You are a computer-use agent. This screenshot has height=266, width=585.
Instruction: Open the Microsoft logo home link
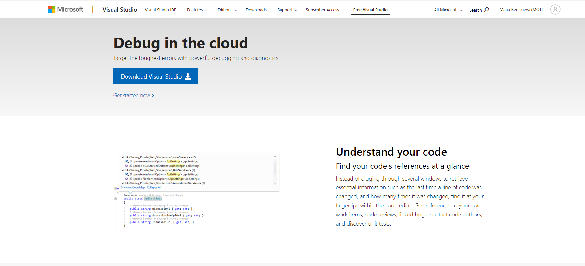(66, 9)
